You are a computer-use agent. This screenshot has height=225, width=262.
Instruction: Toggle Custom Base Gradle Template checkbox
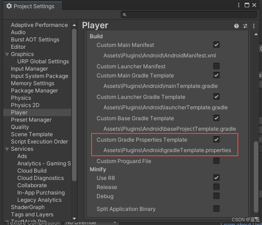click(216, 118)
